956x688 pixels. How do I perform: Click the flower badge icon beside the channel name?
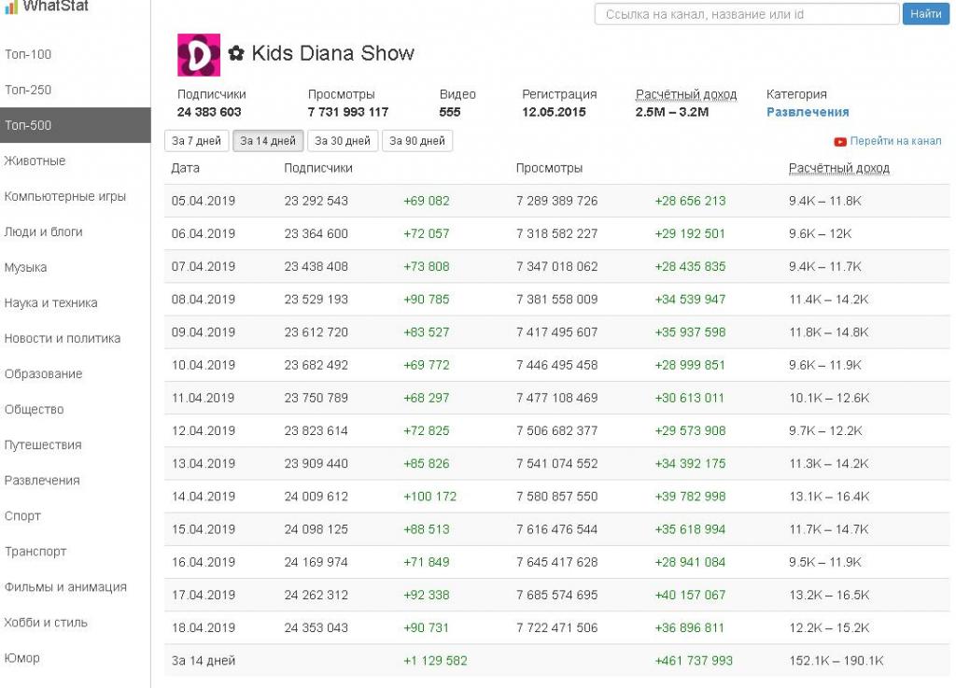(x=236, y=53)
